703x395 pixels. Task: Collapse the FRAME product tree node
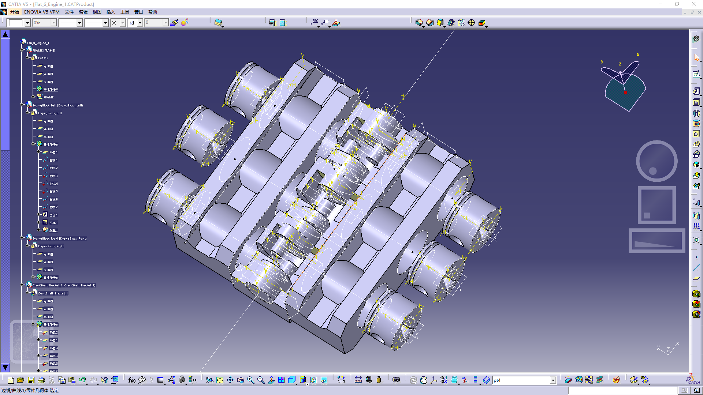[x=22, y=50]
